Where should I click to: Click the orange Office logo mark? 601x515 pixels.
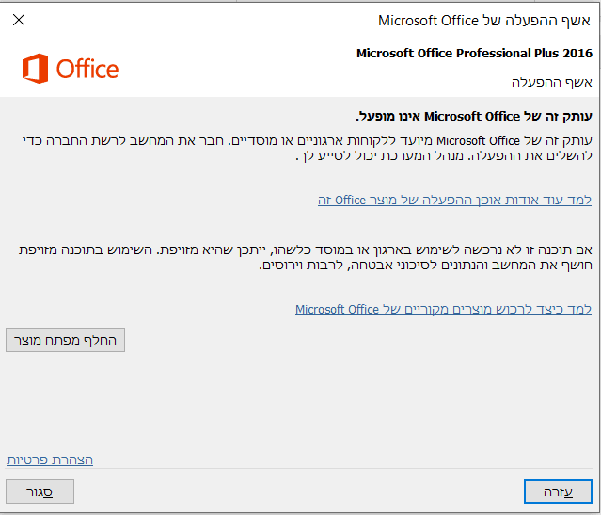tap(36, 69)
